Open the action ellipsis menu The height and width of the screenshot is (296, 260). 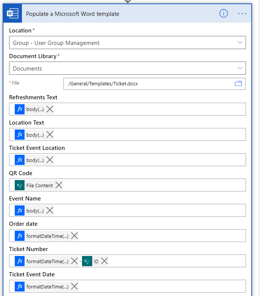pos(242,14)
